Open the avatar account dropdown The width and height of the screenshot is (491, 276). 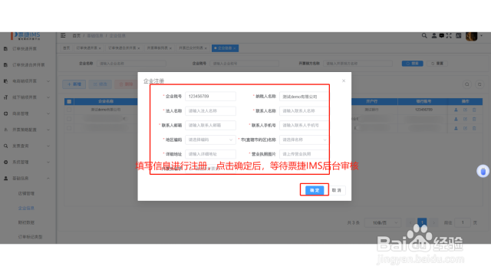tap(474, 36)
